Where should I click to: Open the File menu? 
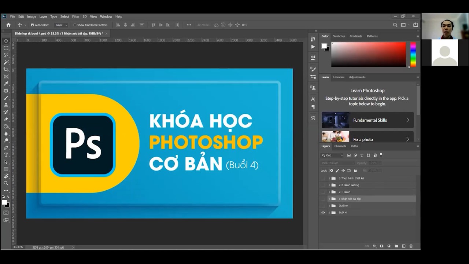click(x=12, y=16)
